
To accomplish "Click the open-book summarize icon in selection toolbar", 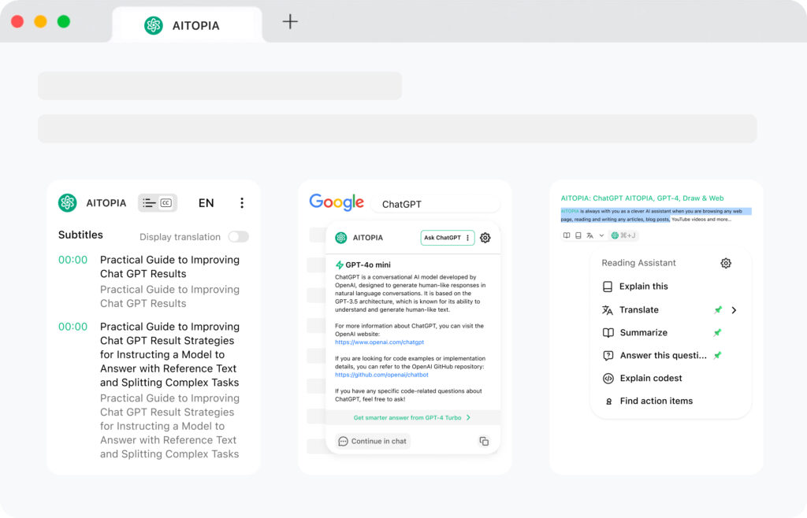I will pyautogui.click(x=567, y=235).
